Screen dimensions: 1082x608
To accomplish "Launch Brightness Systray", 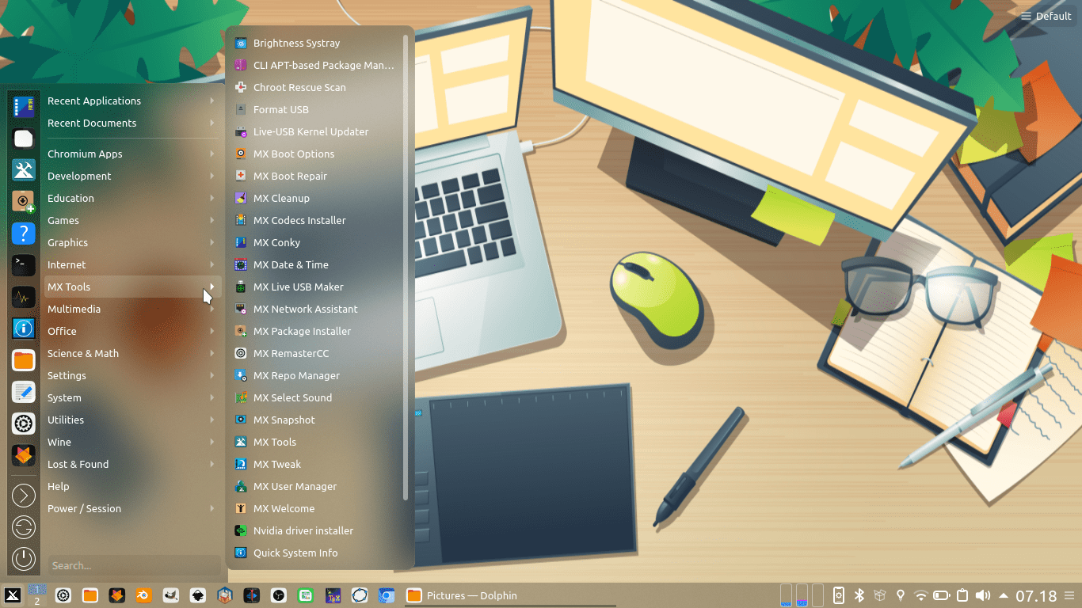I will coord(317,43).
